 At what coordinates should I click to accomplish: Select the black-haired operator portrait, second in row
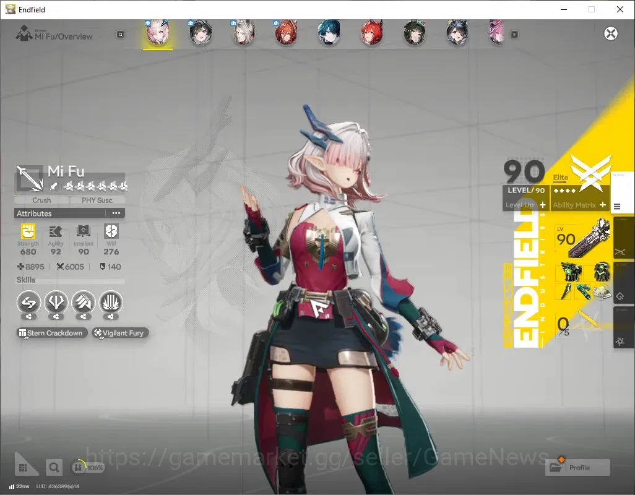click(201, 32)
